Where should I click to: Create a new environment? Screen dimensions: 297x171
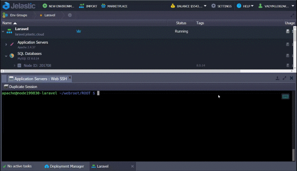(x=58, y=6)
